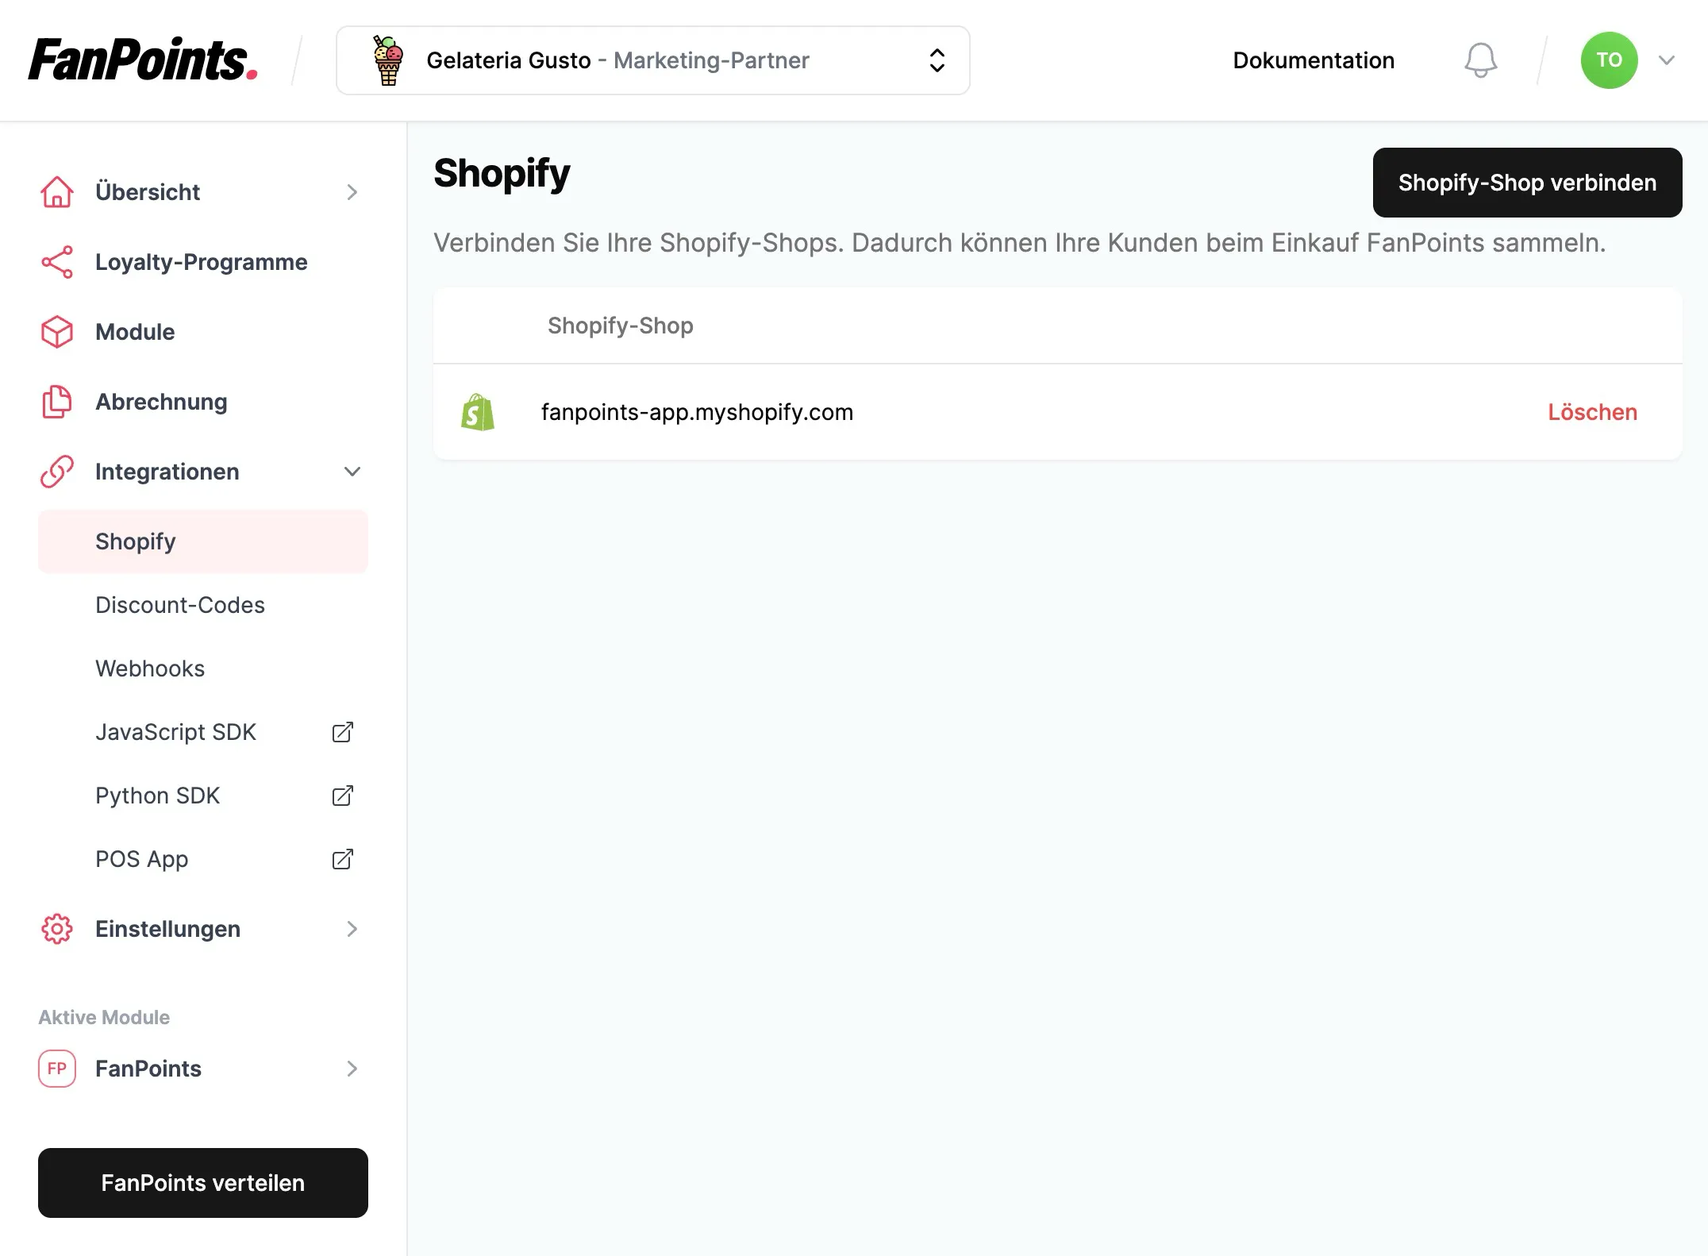This screenshot has width=1708, height=1256.
Task: Click the green TO user avatar
Action: (x=1609, y=60)
